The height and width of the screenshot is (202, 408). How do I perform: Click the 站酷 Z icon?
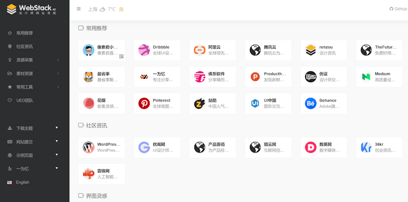[x=200, y=103]
